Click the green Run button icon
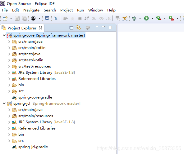 (x=146, y=18)
